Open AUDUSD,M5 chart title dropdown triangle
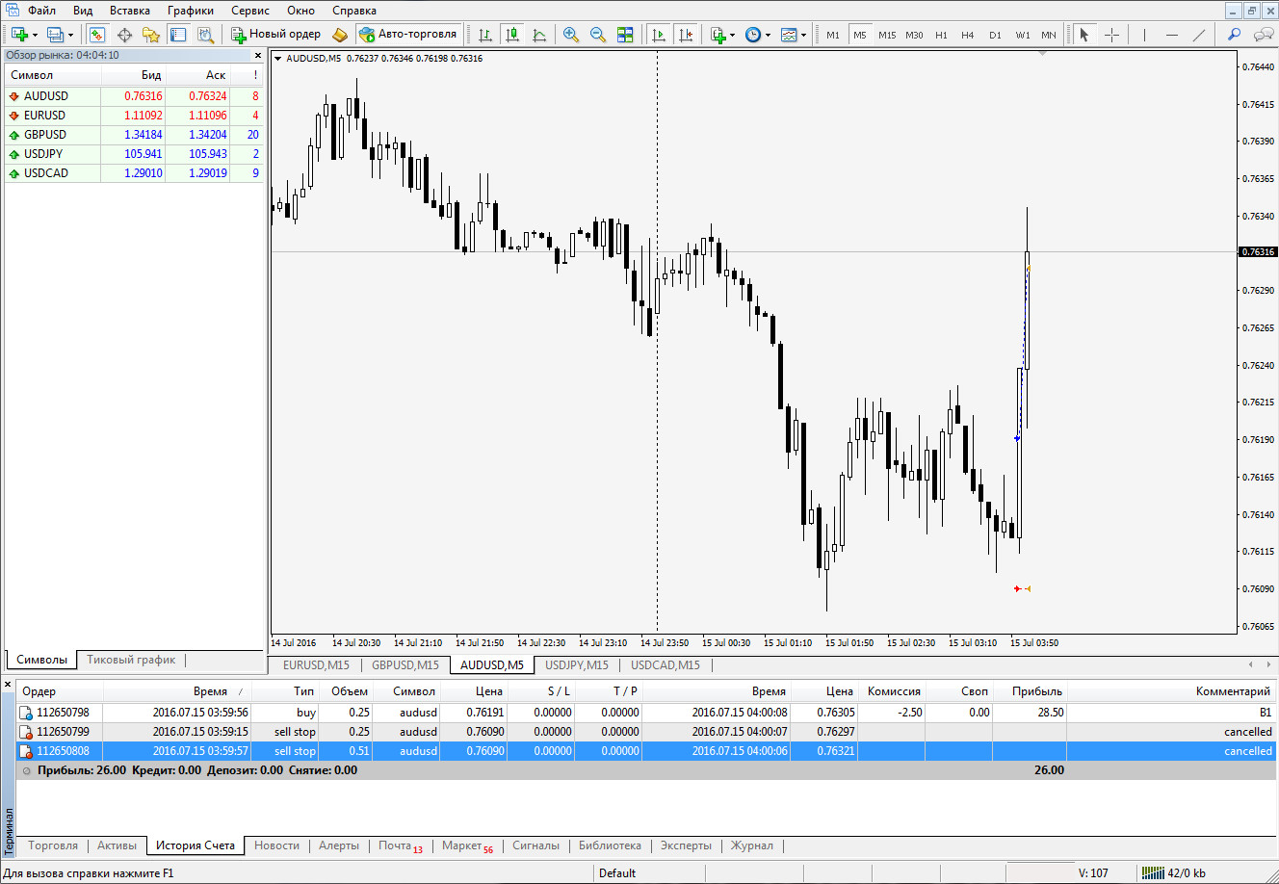 pyautogui.click(x=278, y=59)
